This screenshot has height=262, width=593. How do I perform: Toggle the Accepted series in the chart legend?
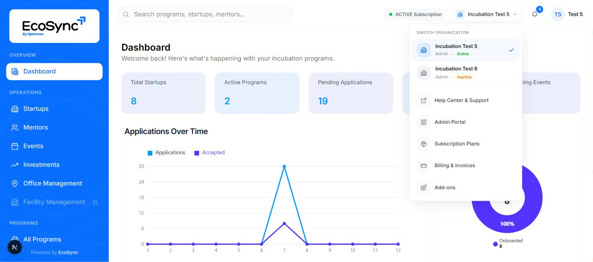[209, 153]
